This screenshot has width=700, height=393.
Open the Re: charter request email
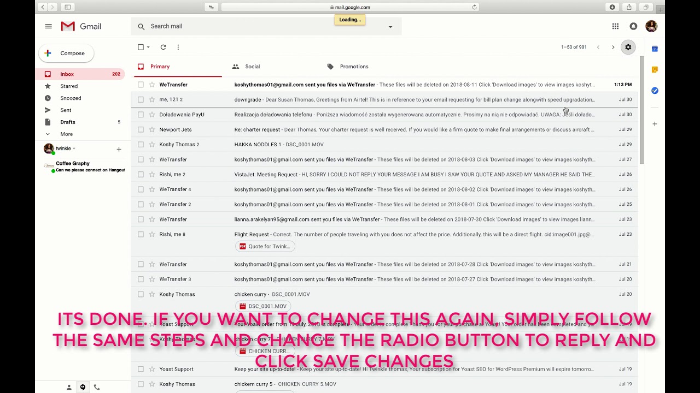pyautogui.click(x=384, y=129)
